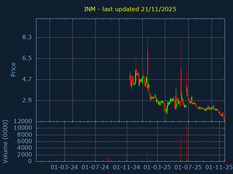Select the 2.9 price tick label
This screenshot has height=174, width=233.
pos(27,100)
